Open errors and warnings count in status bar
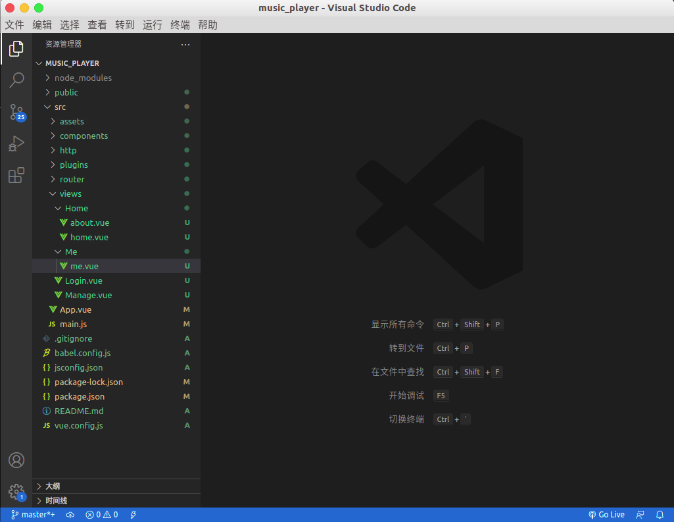This screenshot has width=674, height=522. pyautogui.click(x=102, y=514)
